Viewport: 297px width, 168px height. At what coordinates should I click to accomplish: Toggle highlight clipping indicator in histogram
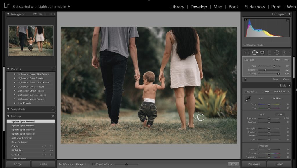point(288,20)
